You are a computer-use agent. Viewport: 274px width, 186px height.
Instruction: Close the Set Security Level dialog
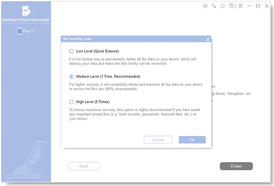(208, 40)
